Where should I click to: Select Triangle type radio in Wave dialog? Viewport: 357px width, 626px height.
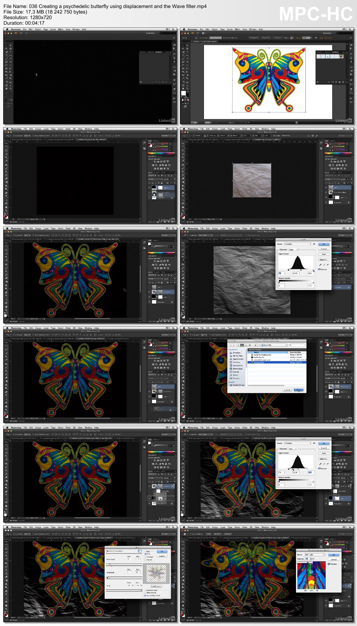coord(146,557)
